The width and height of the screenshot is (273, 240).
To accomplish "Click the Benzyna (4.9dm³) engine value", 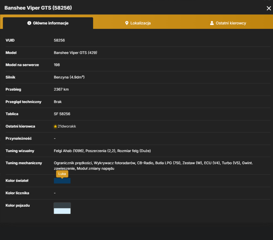I will (69, 77).
